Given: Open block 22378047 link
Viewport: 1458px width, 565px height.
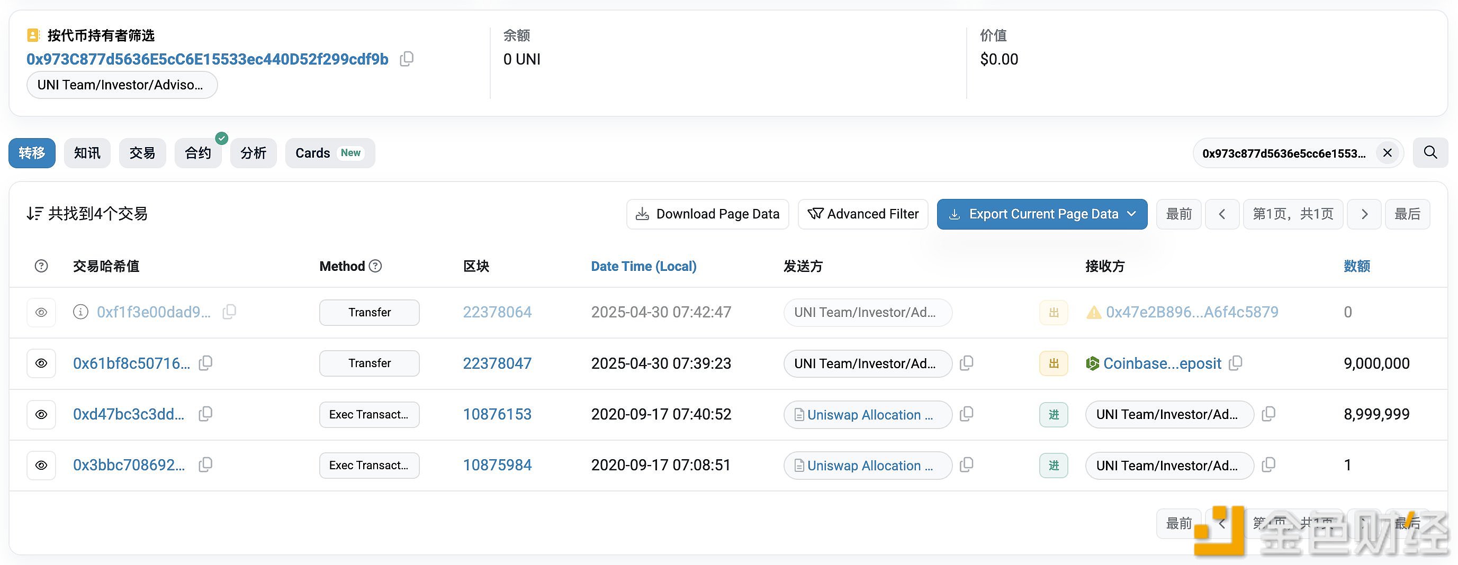Looking at the screenshot, I should coord(497,363).
